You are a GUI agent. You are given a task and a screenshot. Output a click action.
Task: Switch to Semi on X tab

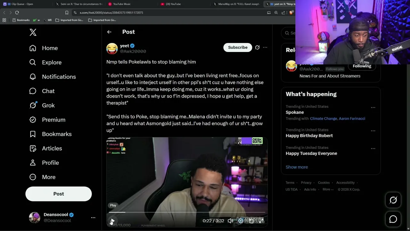(79, 4)
